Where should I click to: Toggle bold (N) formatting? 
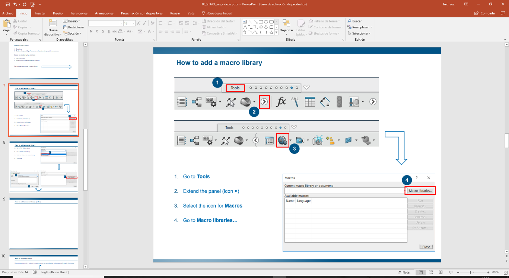pos(91,31)
